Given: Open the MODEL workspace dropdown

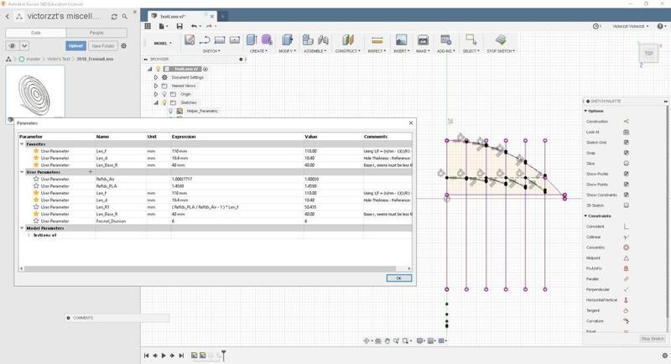Looking at the screenshot, I should coord(163,43).
